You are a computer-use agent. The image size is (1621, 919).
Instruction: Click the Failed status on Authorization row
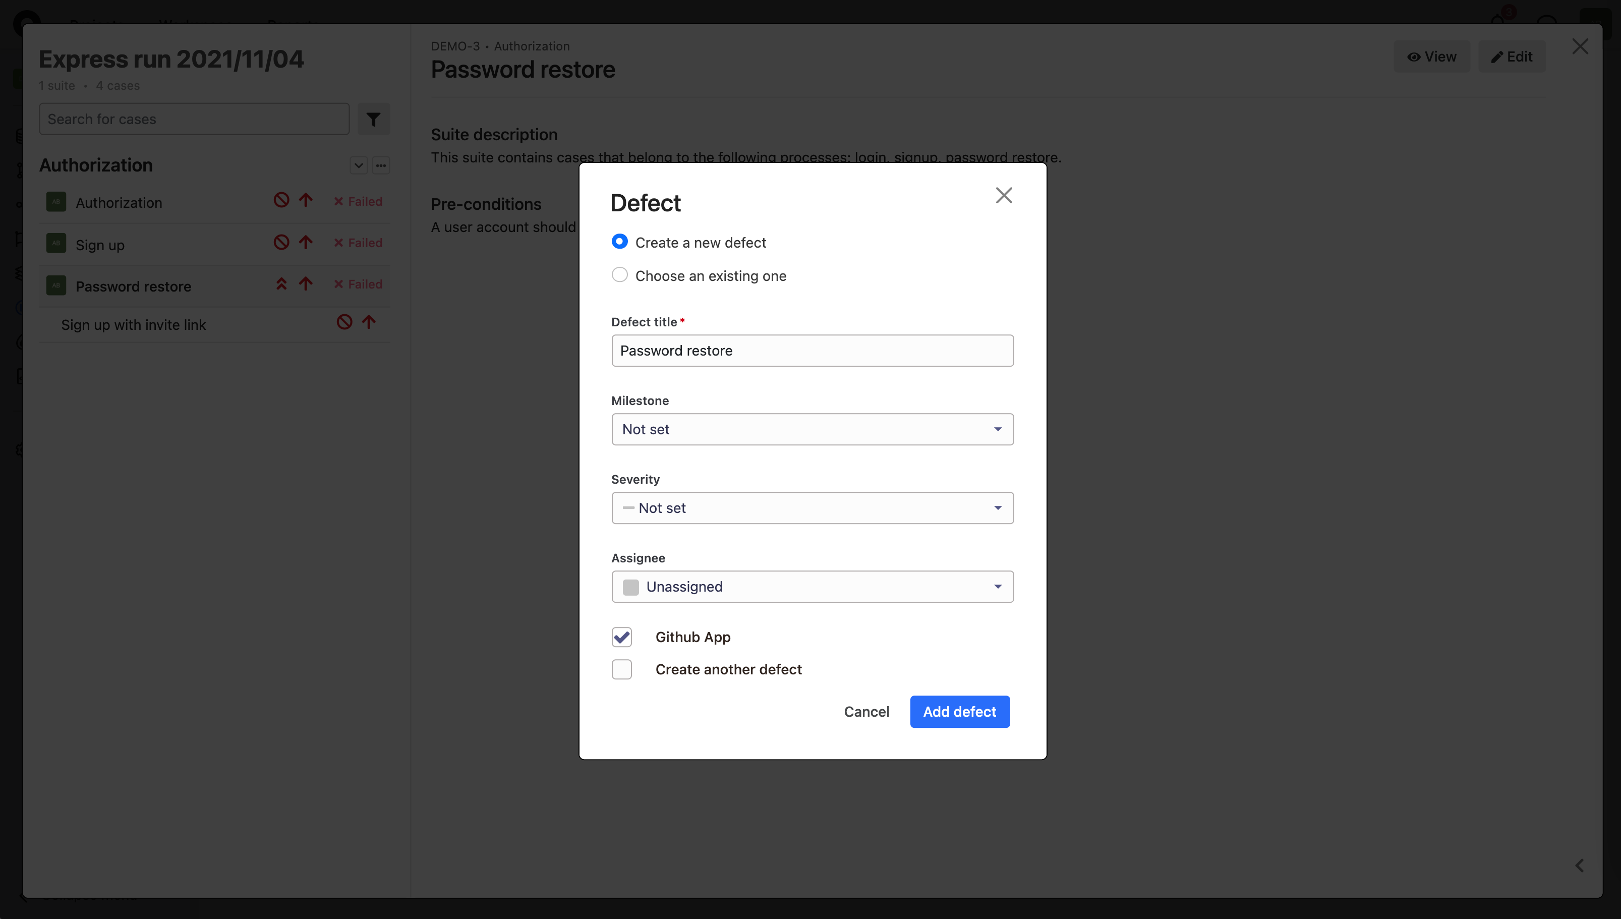point(358,201)
